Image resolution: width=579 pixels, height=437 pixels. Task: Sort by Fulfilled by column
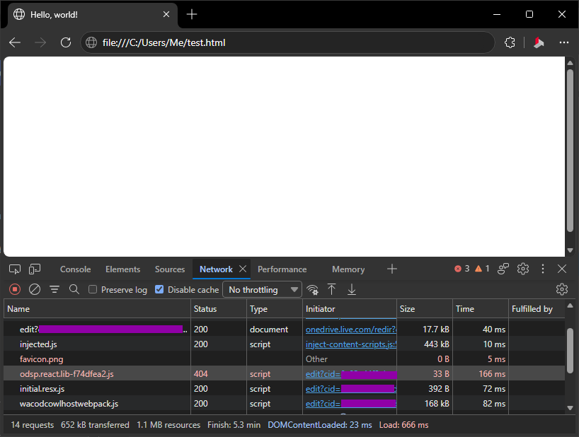click(537, 309)
